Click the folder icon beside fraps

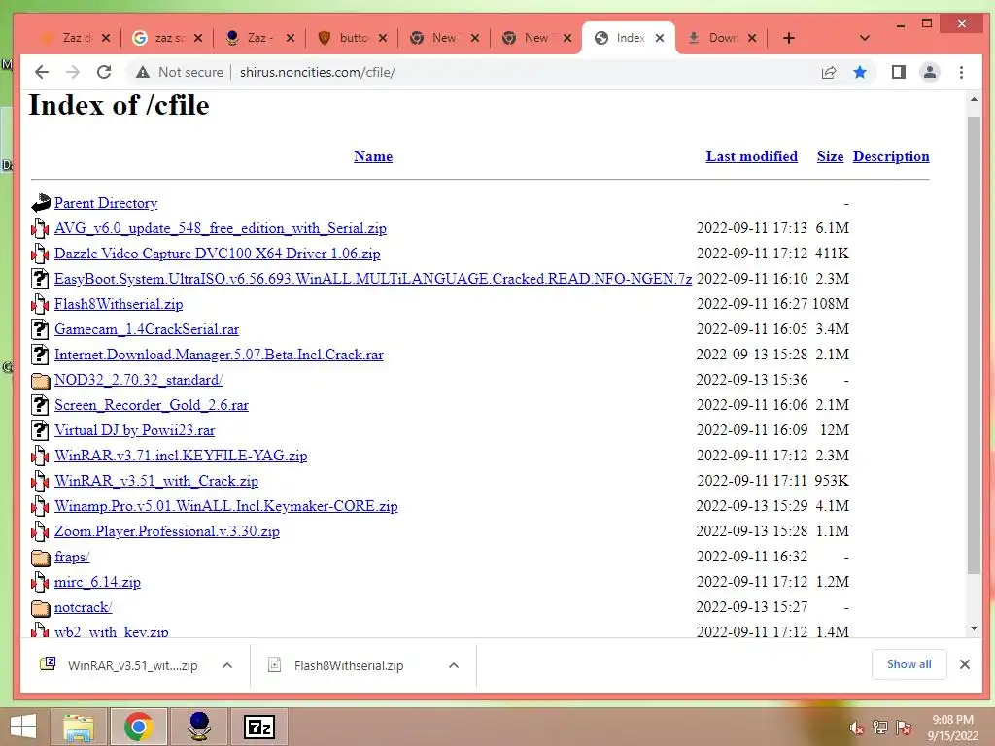pos(40,557)
